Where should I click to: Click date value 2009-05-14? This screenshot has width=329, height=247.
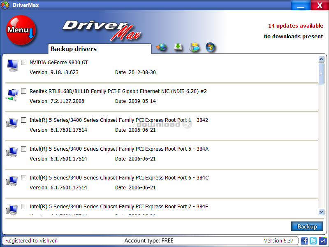tap(142, 101)
